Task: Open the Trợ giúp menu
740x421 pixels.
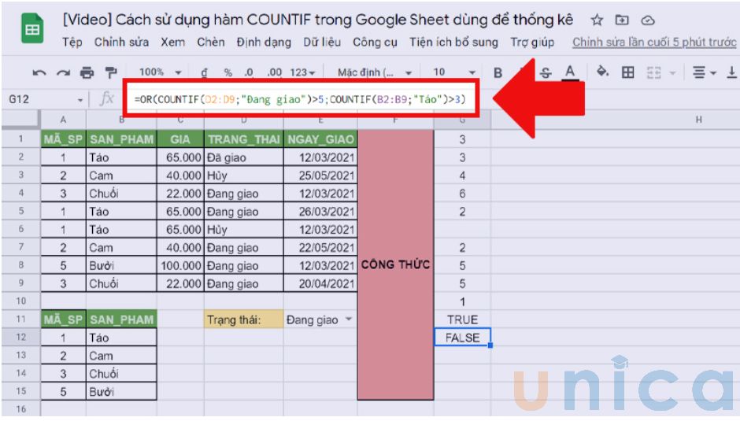Action: (x=532, y=42)
